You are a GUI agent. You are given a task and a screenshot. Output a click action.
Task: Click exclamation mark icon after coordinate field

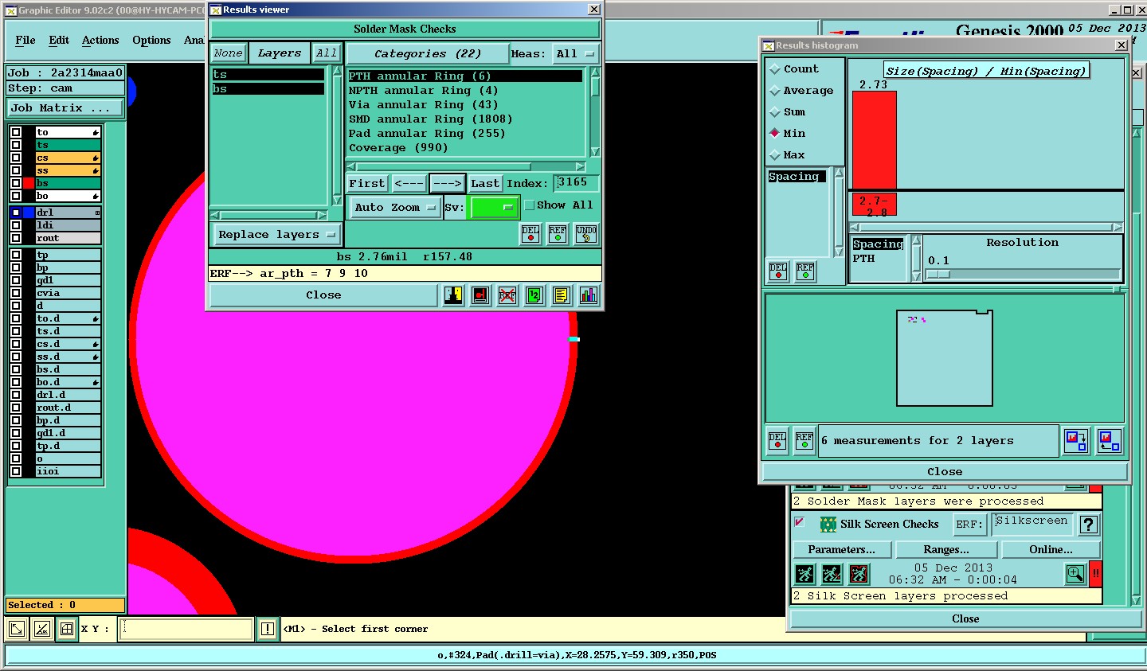coord(268,629)
